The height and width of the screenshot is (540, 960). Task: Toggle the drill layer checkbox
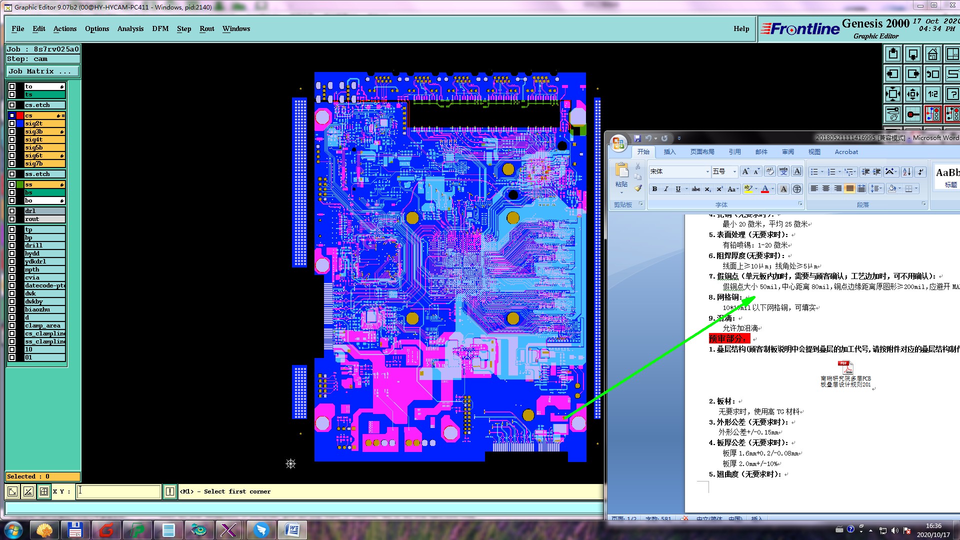pyautogui.click(x=12, y=245)
